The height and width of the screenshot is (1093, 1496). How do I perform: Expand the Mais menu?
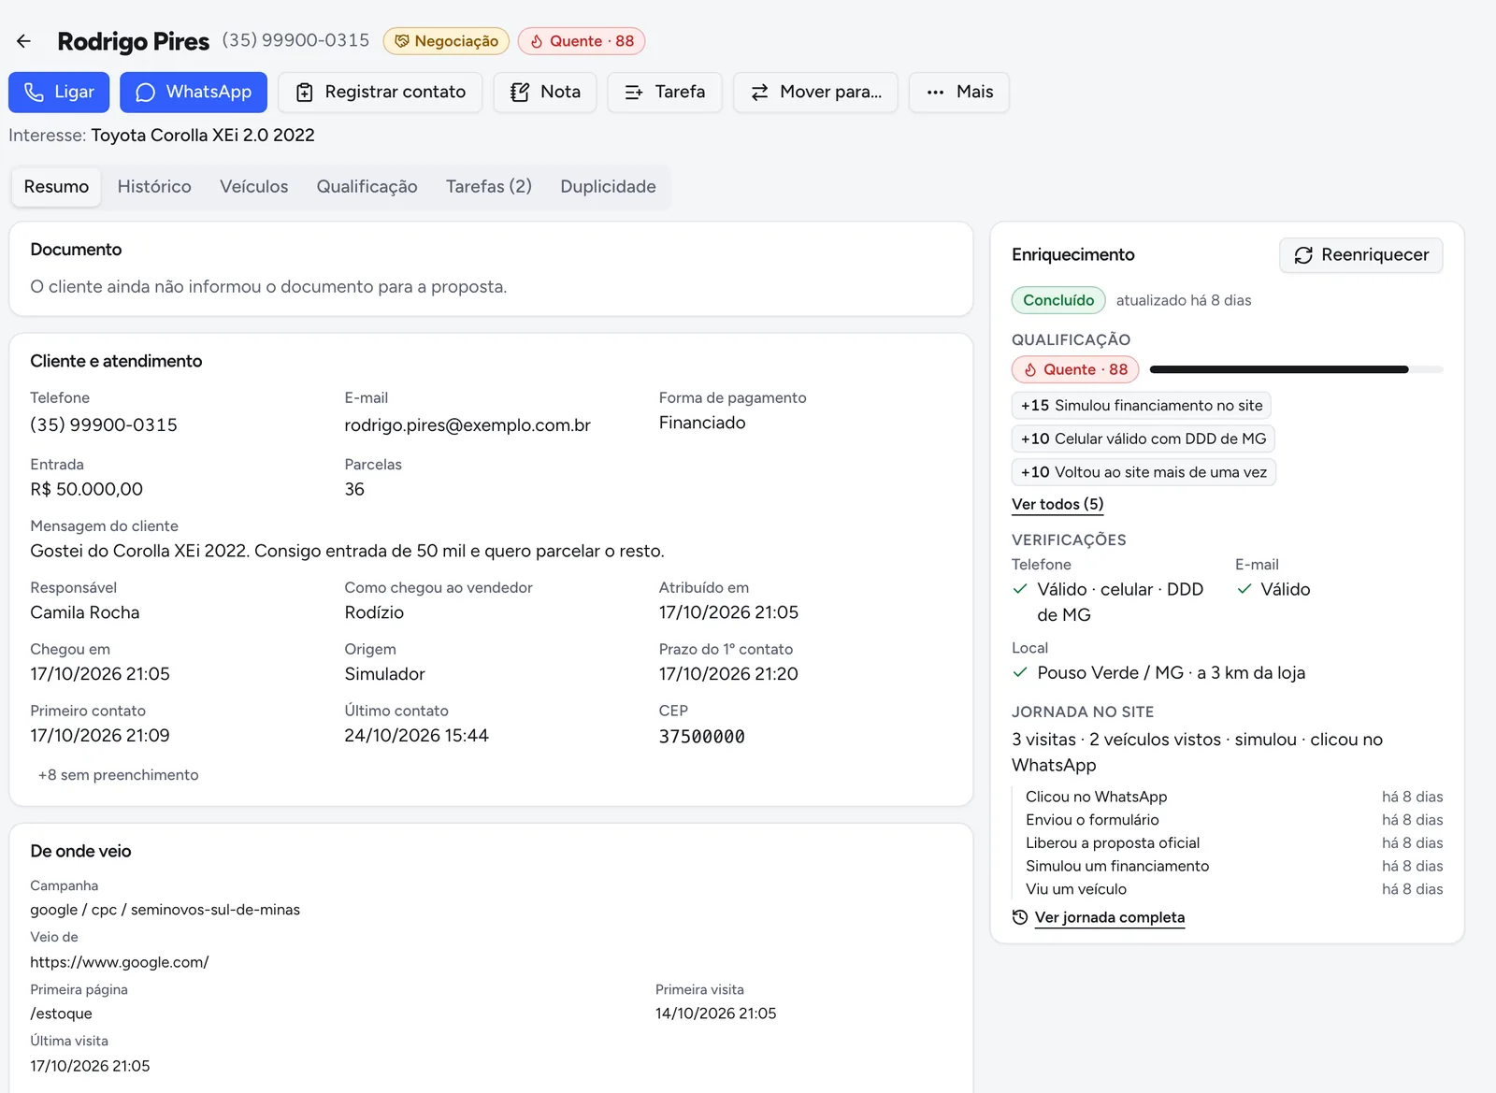[959, 93]
